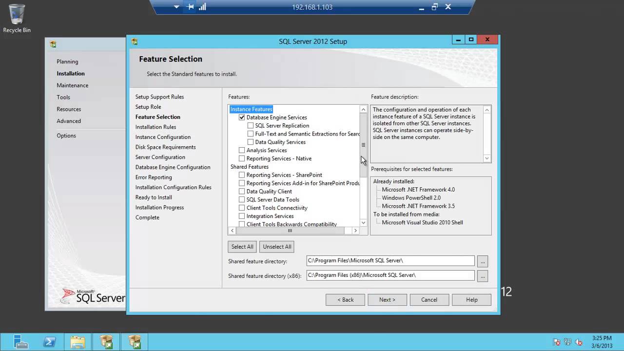Cancel the SQL Server setup
This screenshot has width=624, height=351.
[429, 300]
